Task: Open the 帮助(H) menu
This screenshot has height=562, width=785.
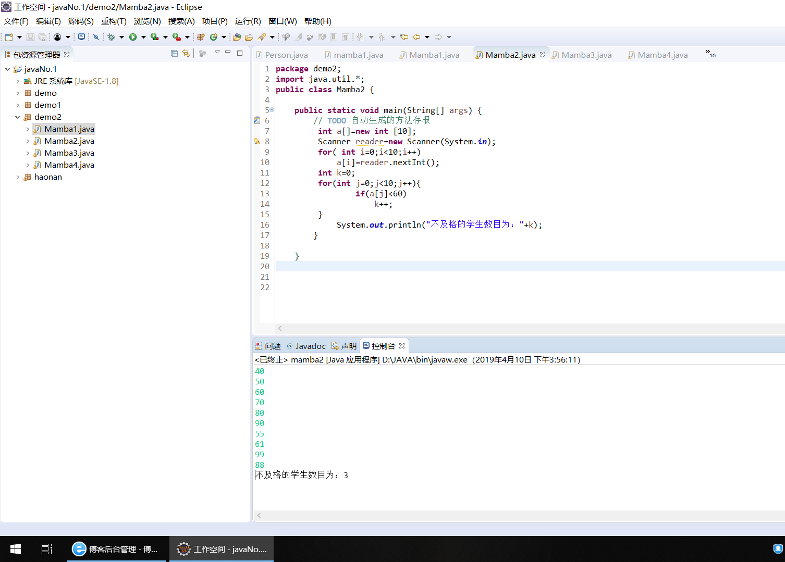Action: click(x=318, y=21)
